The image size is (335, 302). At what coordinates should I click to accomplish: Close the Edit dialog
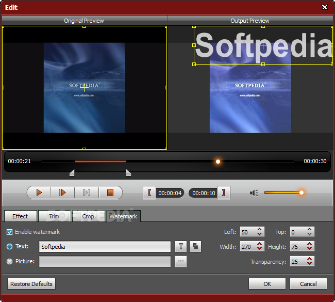click(325, 7)
